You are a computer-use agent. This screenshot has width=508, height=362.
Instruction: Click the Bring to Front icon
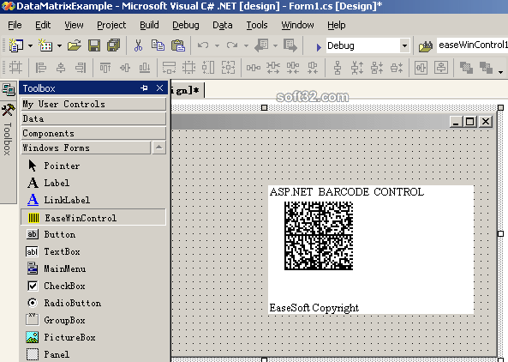[x=466, y=68]
